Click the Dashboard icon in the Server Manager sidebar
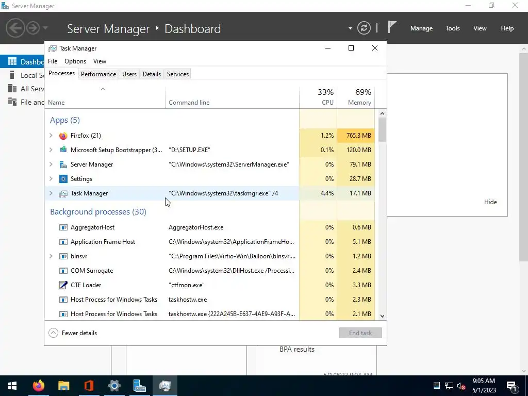The image size is (528, 396). point(12,61)
